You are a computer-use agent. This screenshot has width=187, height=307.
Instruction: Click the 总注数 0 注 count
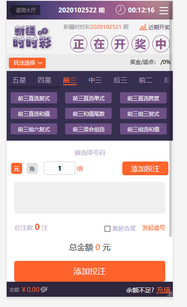click(x=31, y=227)
